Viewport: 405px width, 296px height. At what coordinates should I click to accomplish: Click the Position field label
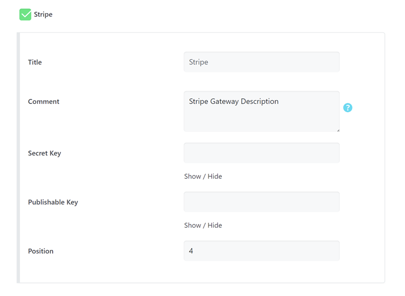pyautogui.click(x=41, y=251)
